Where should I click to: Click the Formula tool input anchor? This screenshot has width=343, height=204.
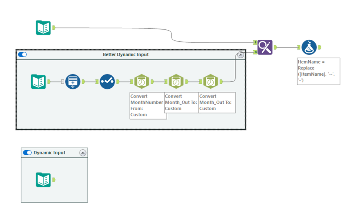(x=299, y=47)
